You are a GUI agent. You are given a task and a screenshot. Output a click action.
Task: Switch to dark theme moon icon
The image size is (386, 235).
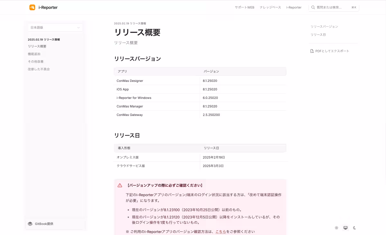point(354,228)
